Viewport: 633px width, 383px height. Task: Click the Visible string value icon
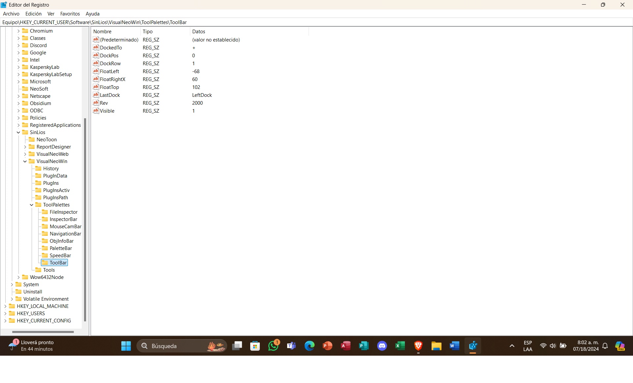pos(96,111)
